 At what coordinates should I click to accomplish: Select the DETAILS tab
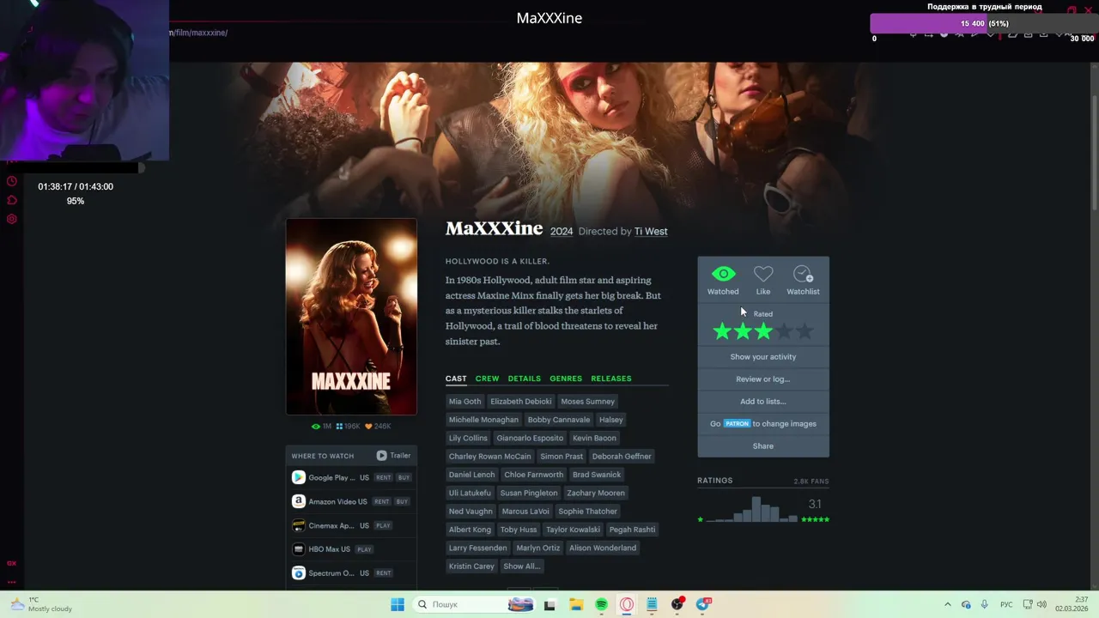[x=524, y=379]
